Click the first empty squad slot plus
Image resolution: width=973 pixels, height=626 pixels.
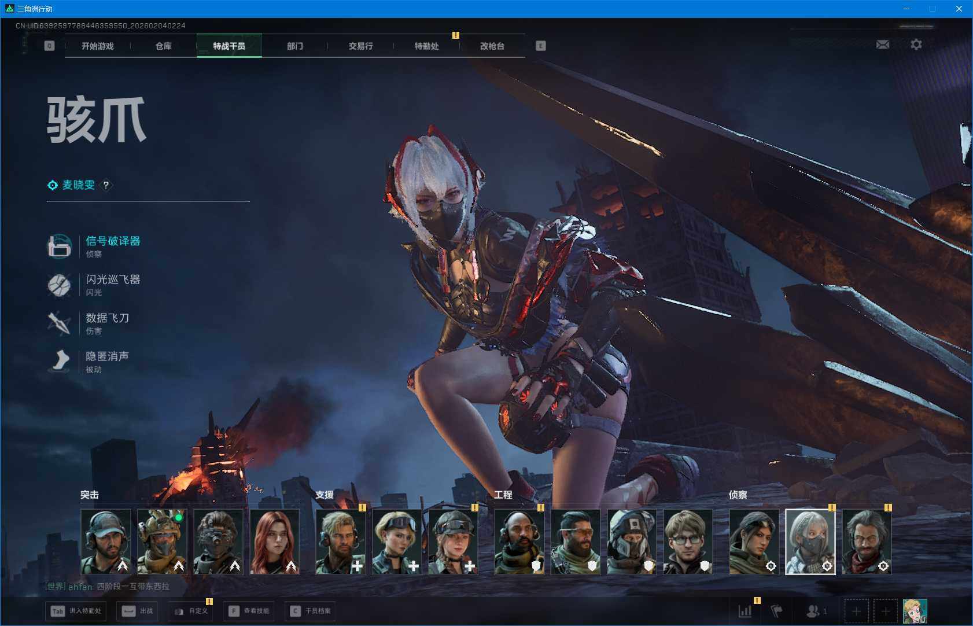pos(857,611)
